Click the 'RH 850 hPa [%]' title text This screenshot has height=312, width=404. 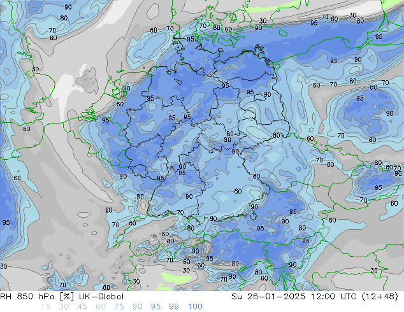click(x=37, y=297)
